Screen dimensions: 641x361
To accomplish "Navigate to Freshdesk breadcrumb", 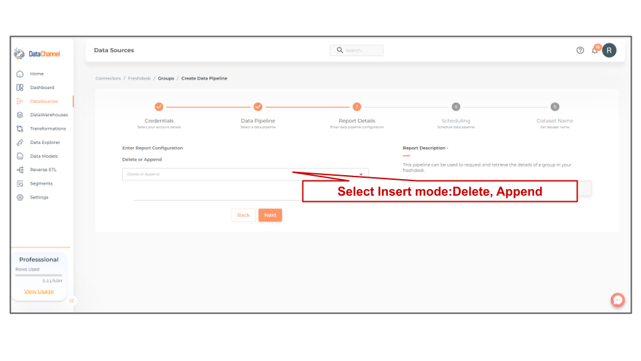I will coord(139,78).
